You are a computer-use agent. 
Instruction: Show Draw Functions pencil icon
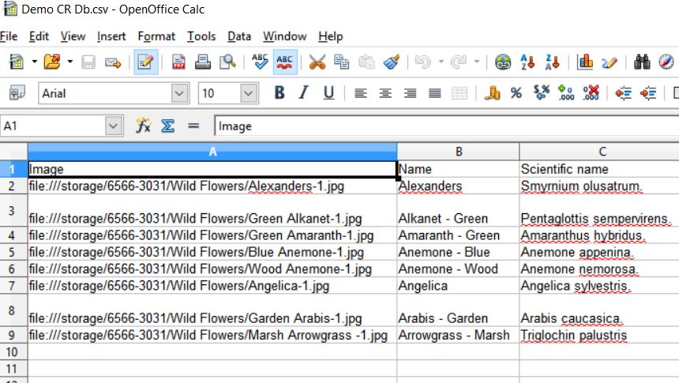609,62
